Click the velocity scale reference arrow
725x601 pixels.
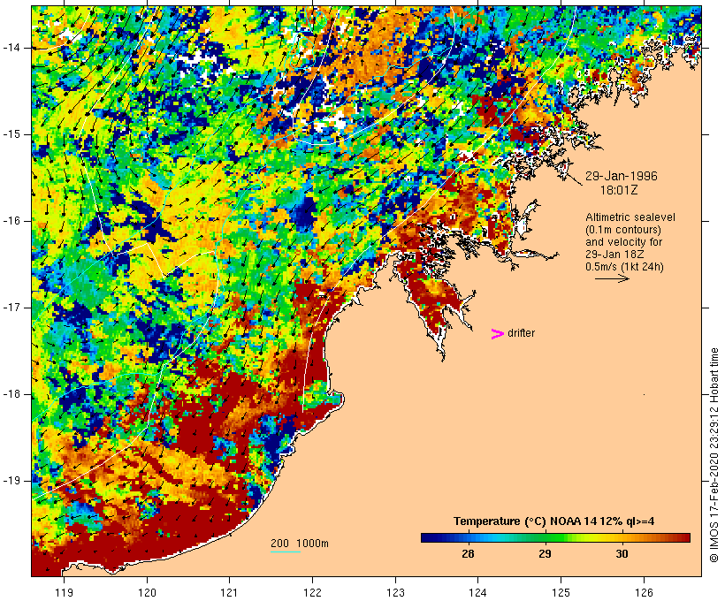pos(612,278)
